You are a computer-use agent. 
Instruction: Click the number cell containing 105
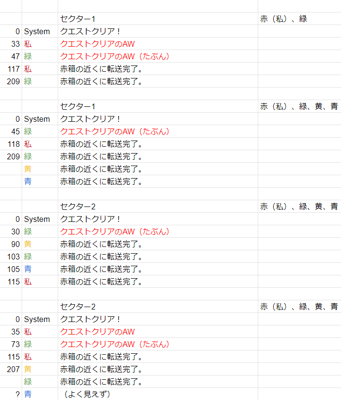[x=11, y=269]
